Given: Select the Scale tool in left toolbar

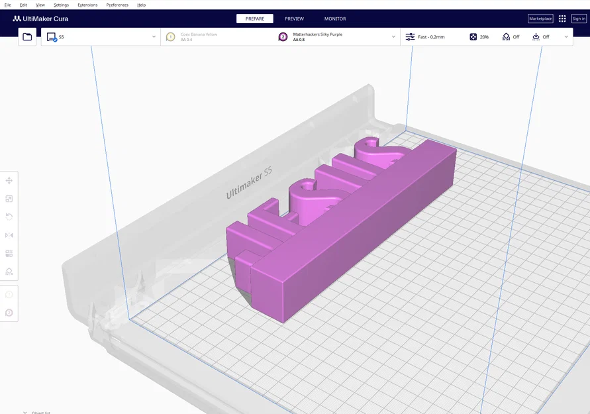Looking at the screenshot, I should [9, 199].
